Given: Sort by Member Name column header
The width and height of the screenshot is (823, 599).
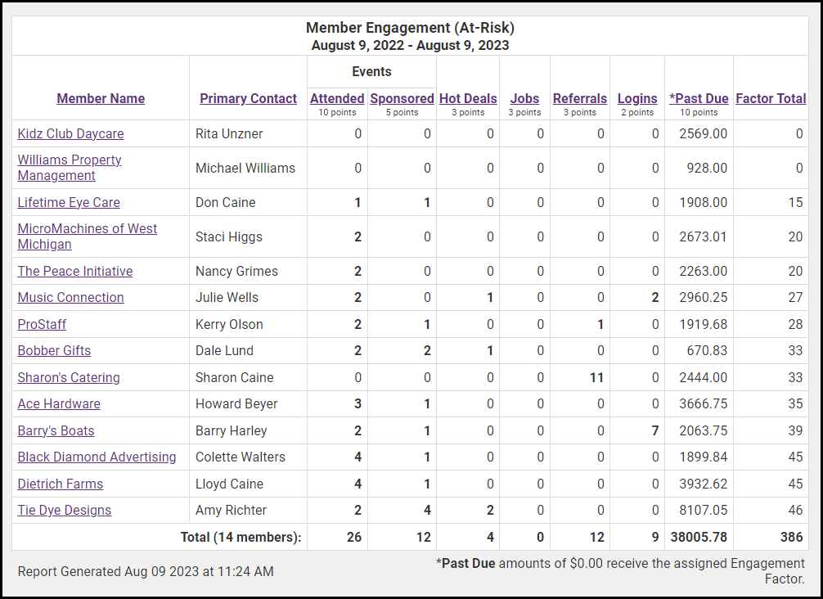Looking at the screenshot, I should tap(101, 98).
